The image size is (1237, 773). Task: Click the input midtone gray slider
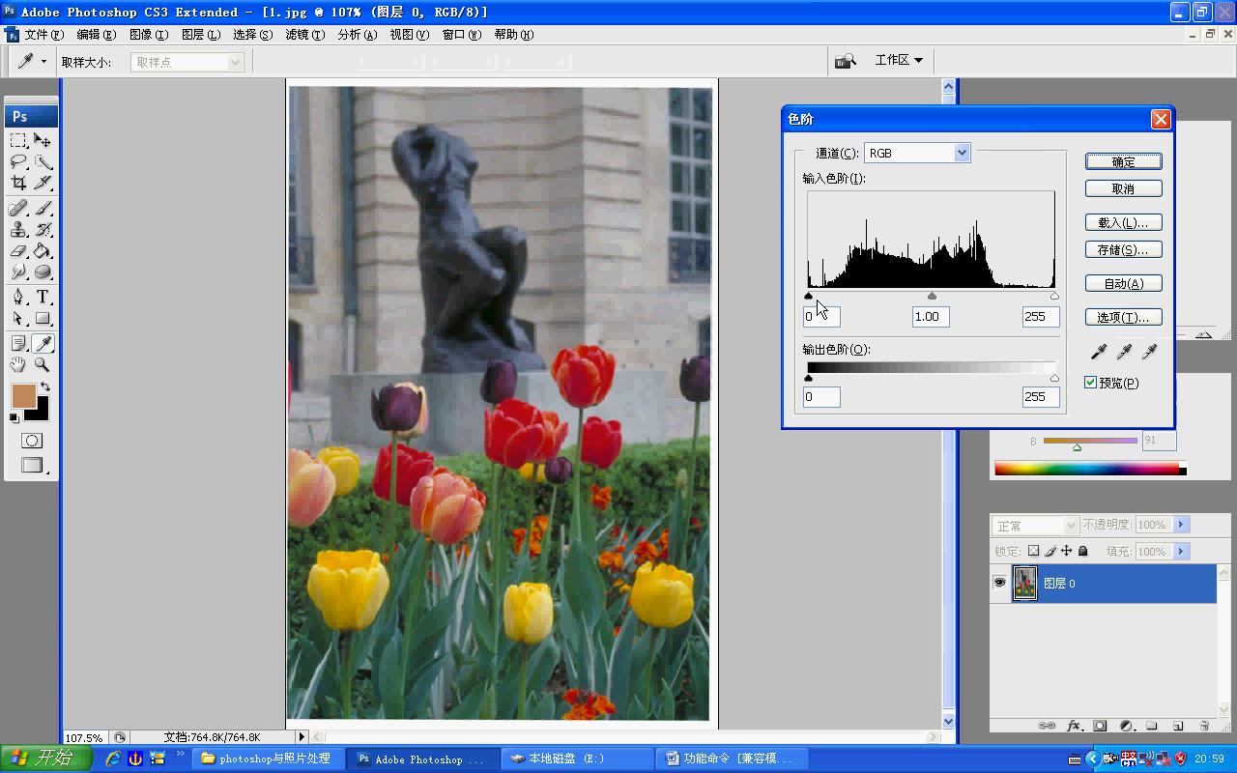[932, 296]
